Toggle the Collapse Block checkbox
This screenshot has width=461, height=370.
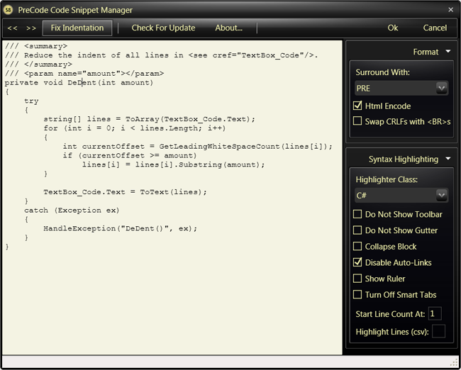coord(357,246)
